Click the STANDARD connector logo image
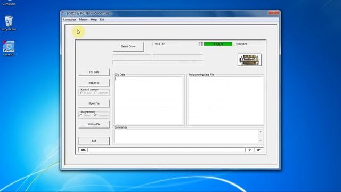The width and height of the screenshot is (341, 192). 249,60
